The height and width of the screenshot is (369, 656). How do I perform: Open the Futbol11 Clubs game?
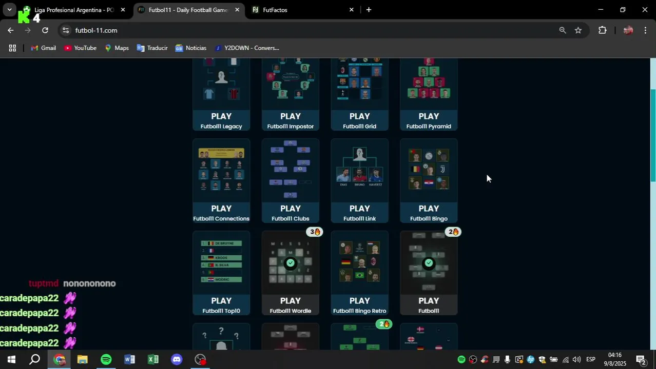[291, 181]
